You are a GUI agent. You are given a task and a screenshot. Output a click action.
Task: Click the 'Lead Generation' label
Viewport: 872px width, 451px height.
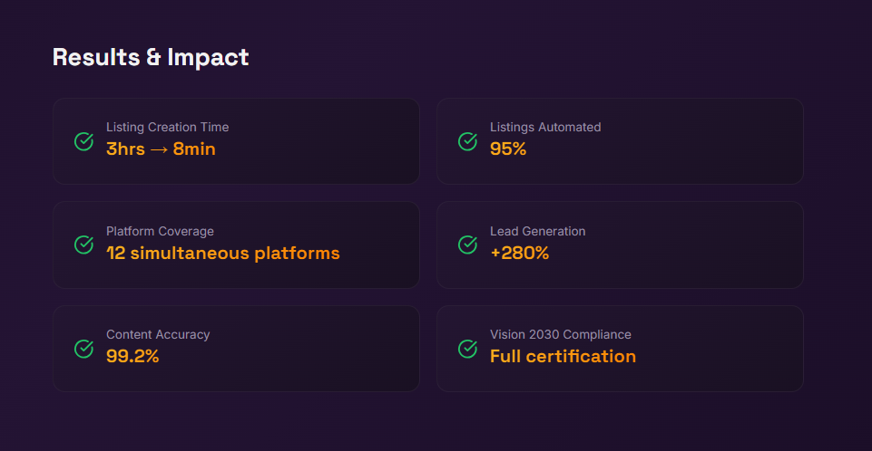tap(537, 231)
